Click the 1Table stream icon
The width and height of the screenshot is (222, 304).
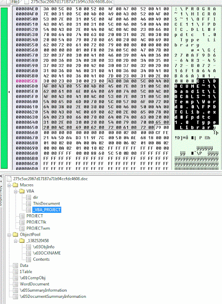15,272
